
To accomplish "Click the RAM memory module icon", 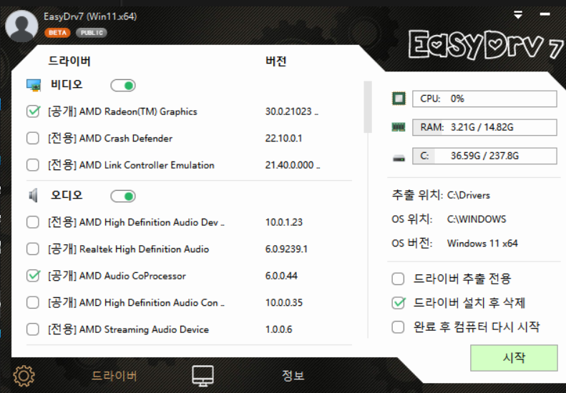I will coord(399,127).
